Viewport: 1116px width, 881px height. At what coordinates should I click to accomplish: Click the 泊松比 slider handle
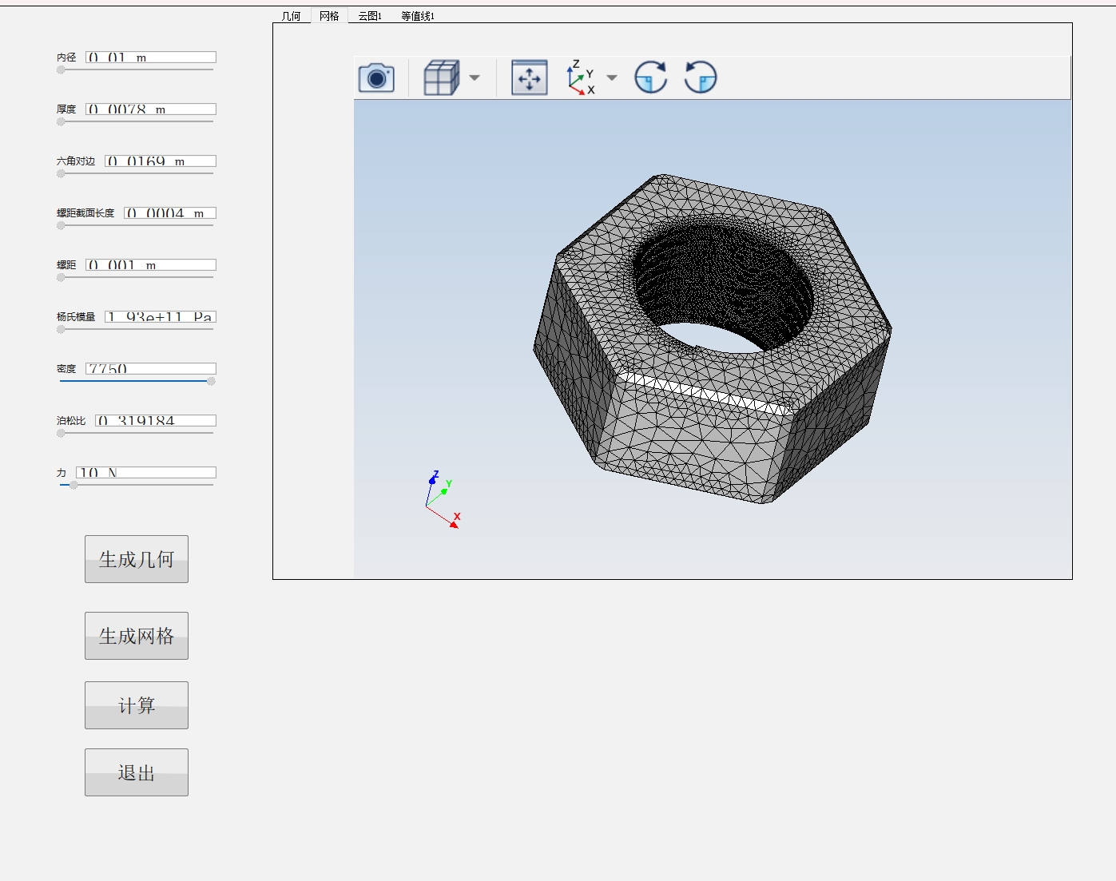pos(61,433)
